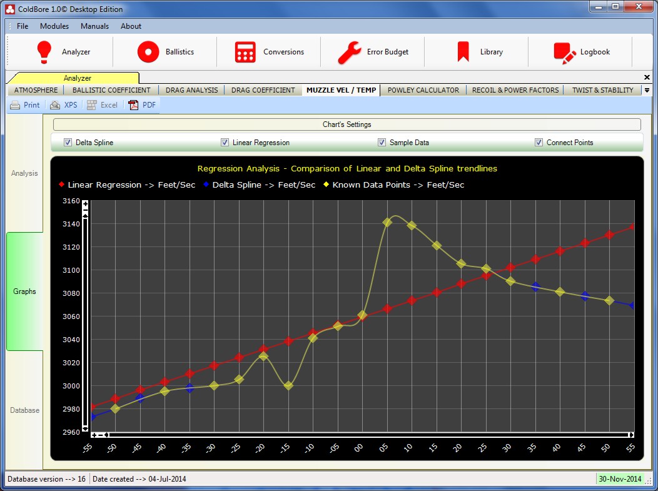
Task: Click the chart title 'Regression Analysis - Comparison' text
Action: pos(347,168)
